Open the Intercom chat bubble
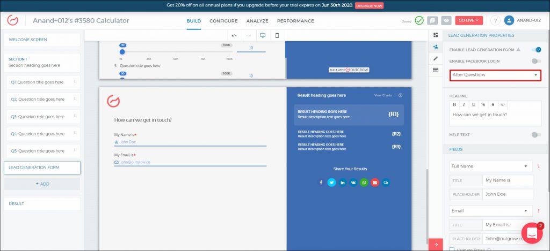This screenshot has height=251, width=550. pyautogui.click(x=532, y=233)
